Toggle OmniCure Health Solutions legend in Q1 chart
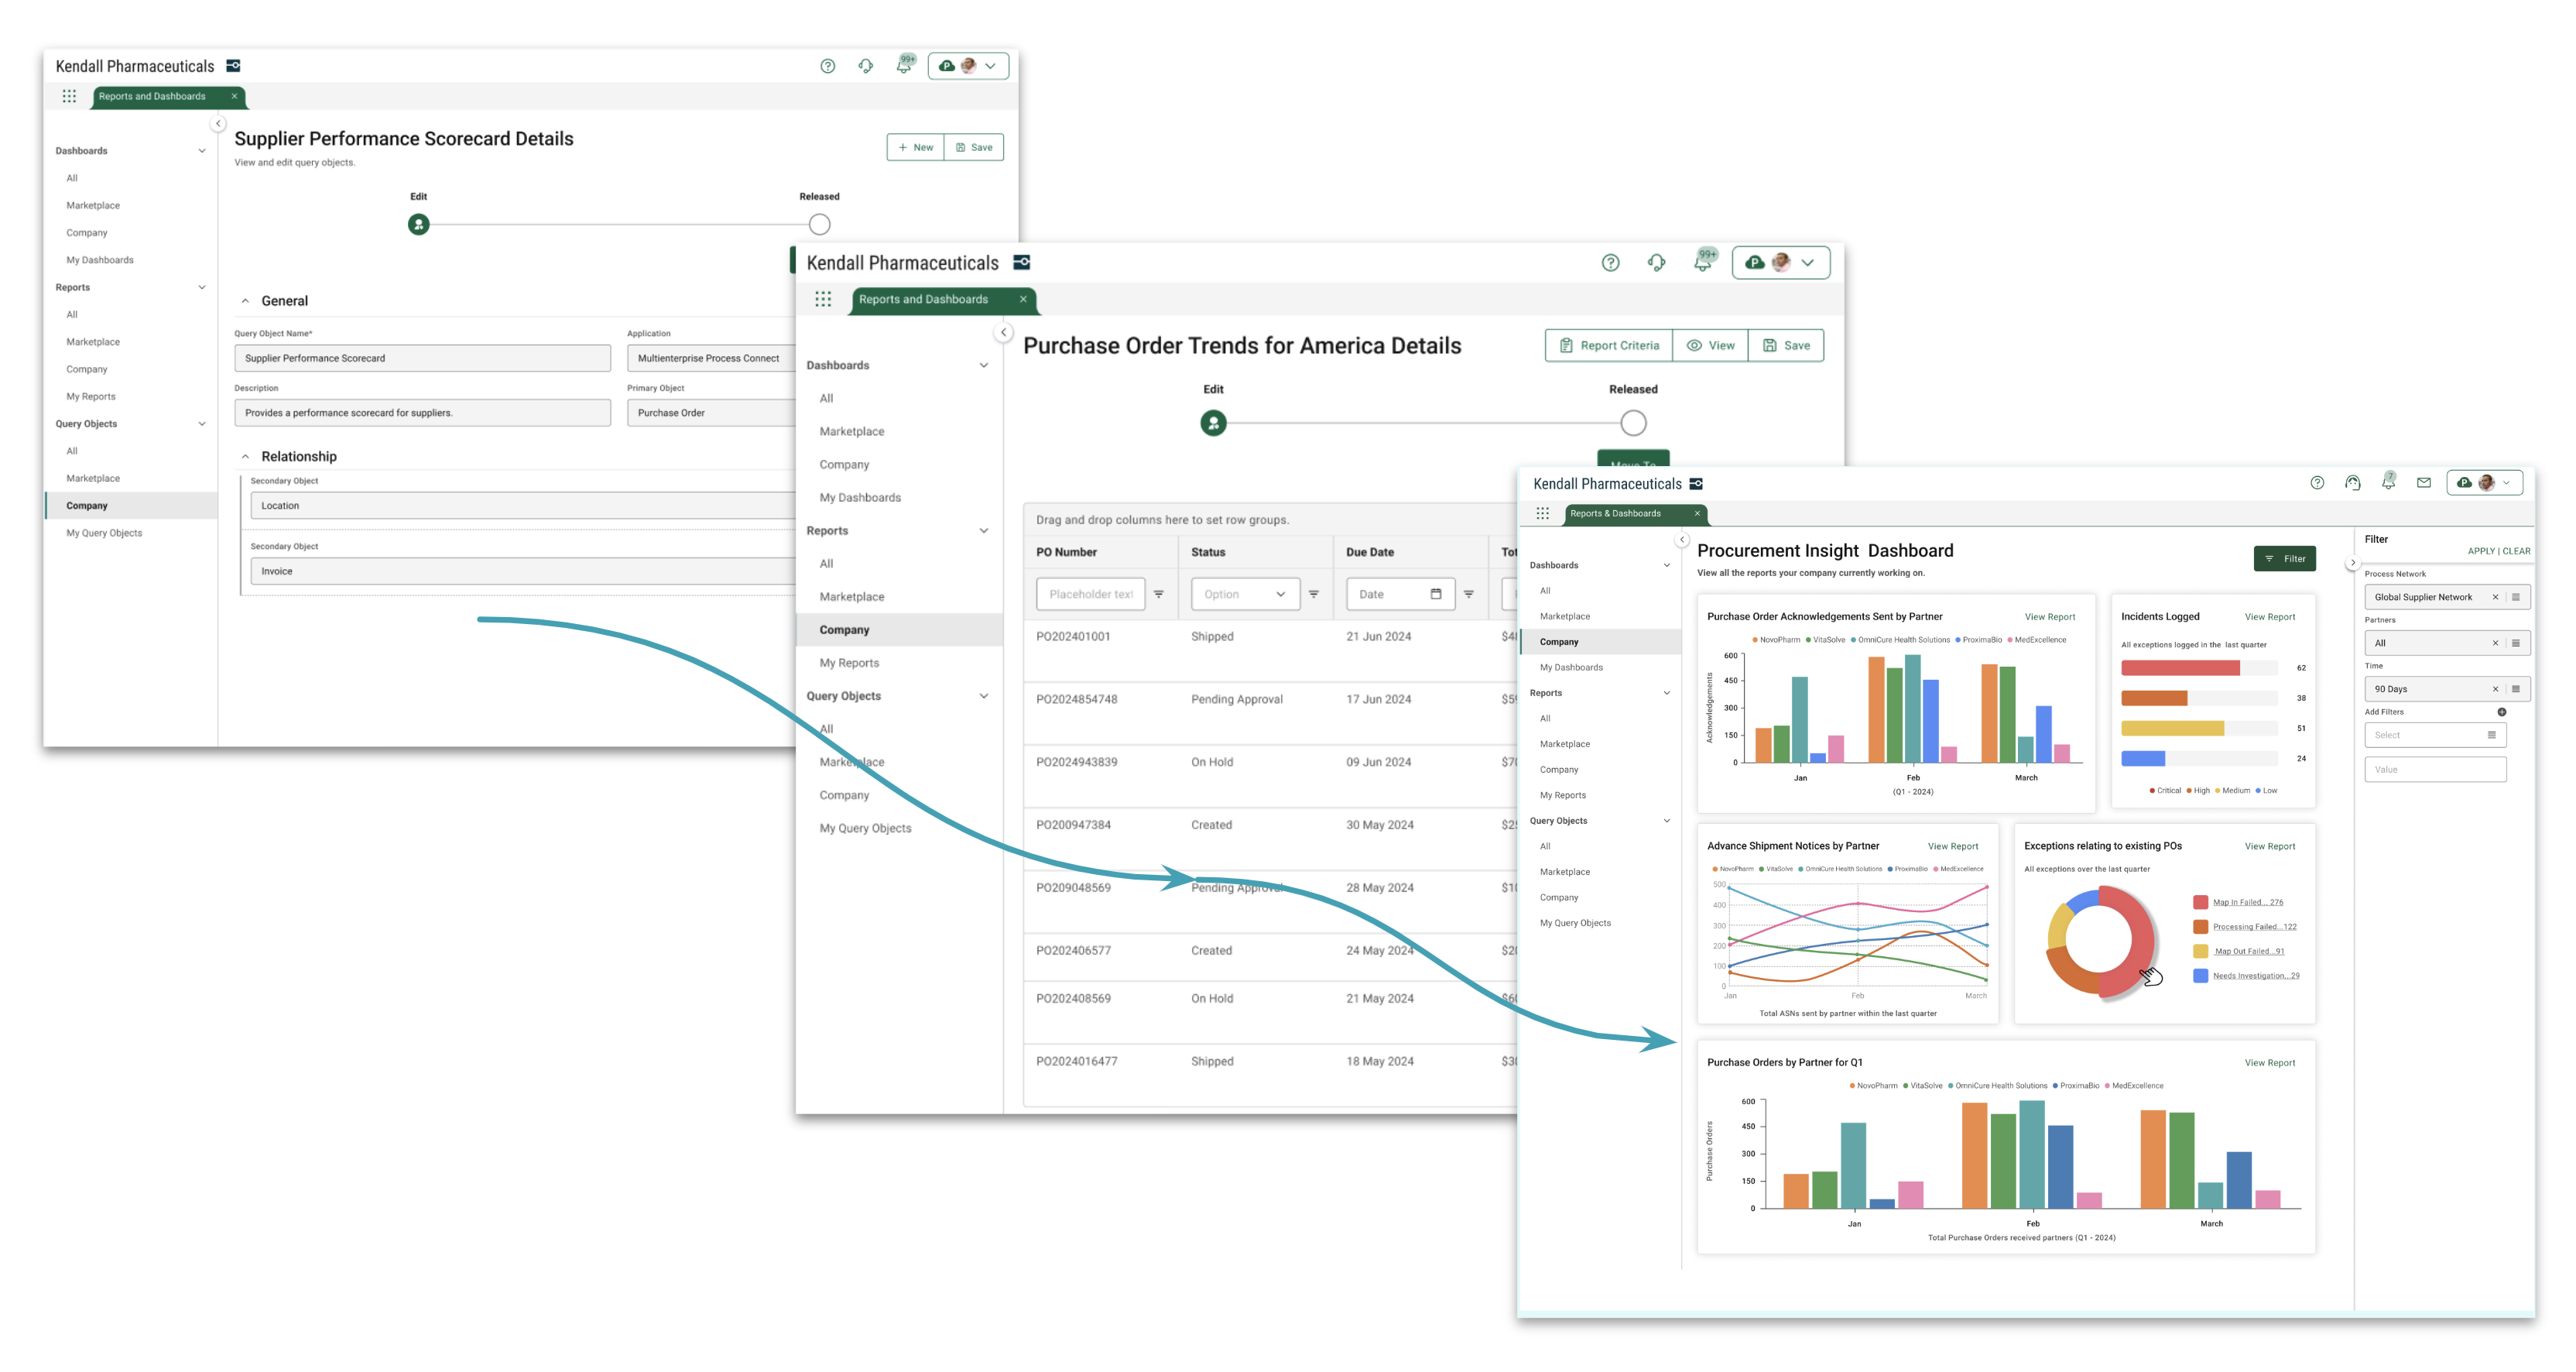 tap(1997, 1086)
